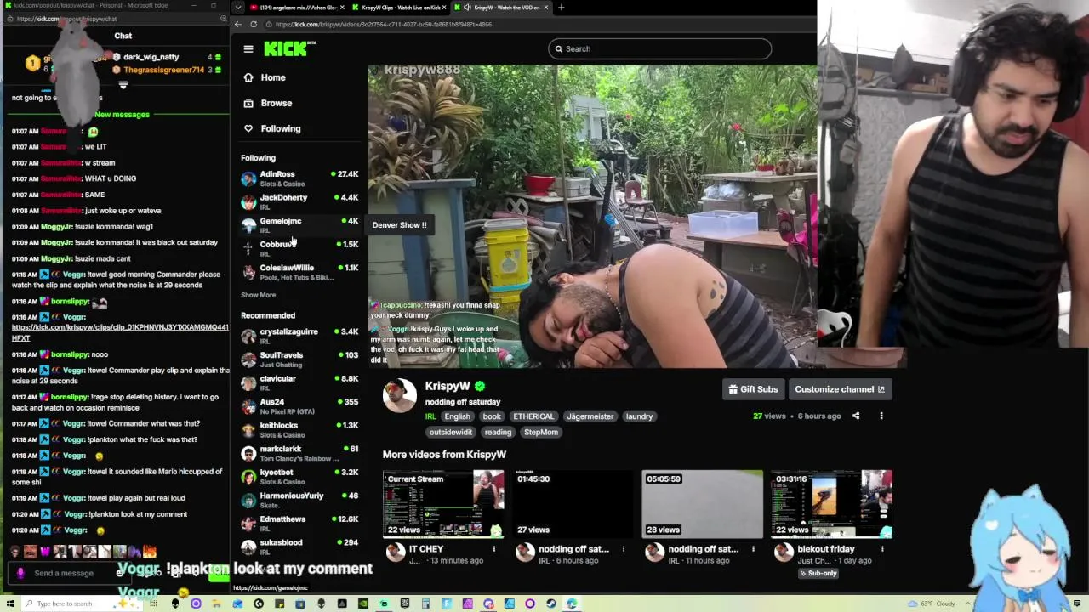
Task: Open the Current Stream thumbnail
Action: [x=443, y=504]
